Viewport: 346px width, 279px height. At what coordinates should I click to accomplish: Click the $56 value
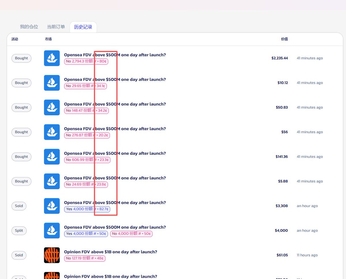point(285,132)
